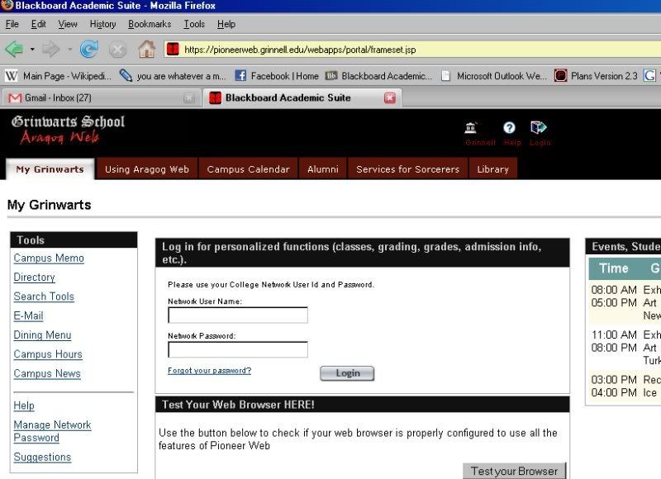661x479 pixels.
Task: Click the Firefox icon in the title bar
Action: 7,5
